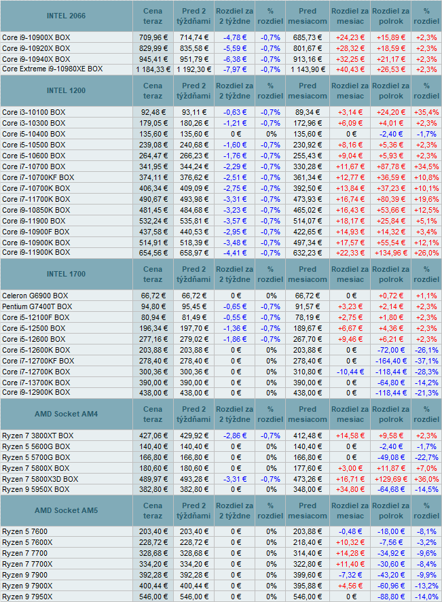Select Ryzen 7 5800X3D BOX row
This screenshot has height=602, width=442.
[40, 480]
